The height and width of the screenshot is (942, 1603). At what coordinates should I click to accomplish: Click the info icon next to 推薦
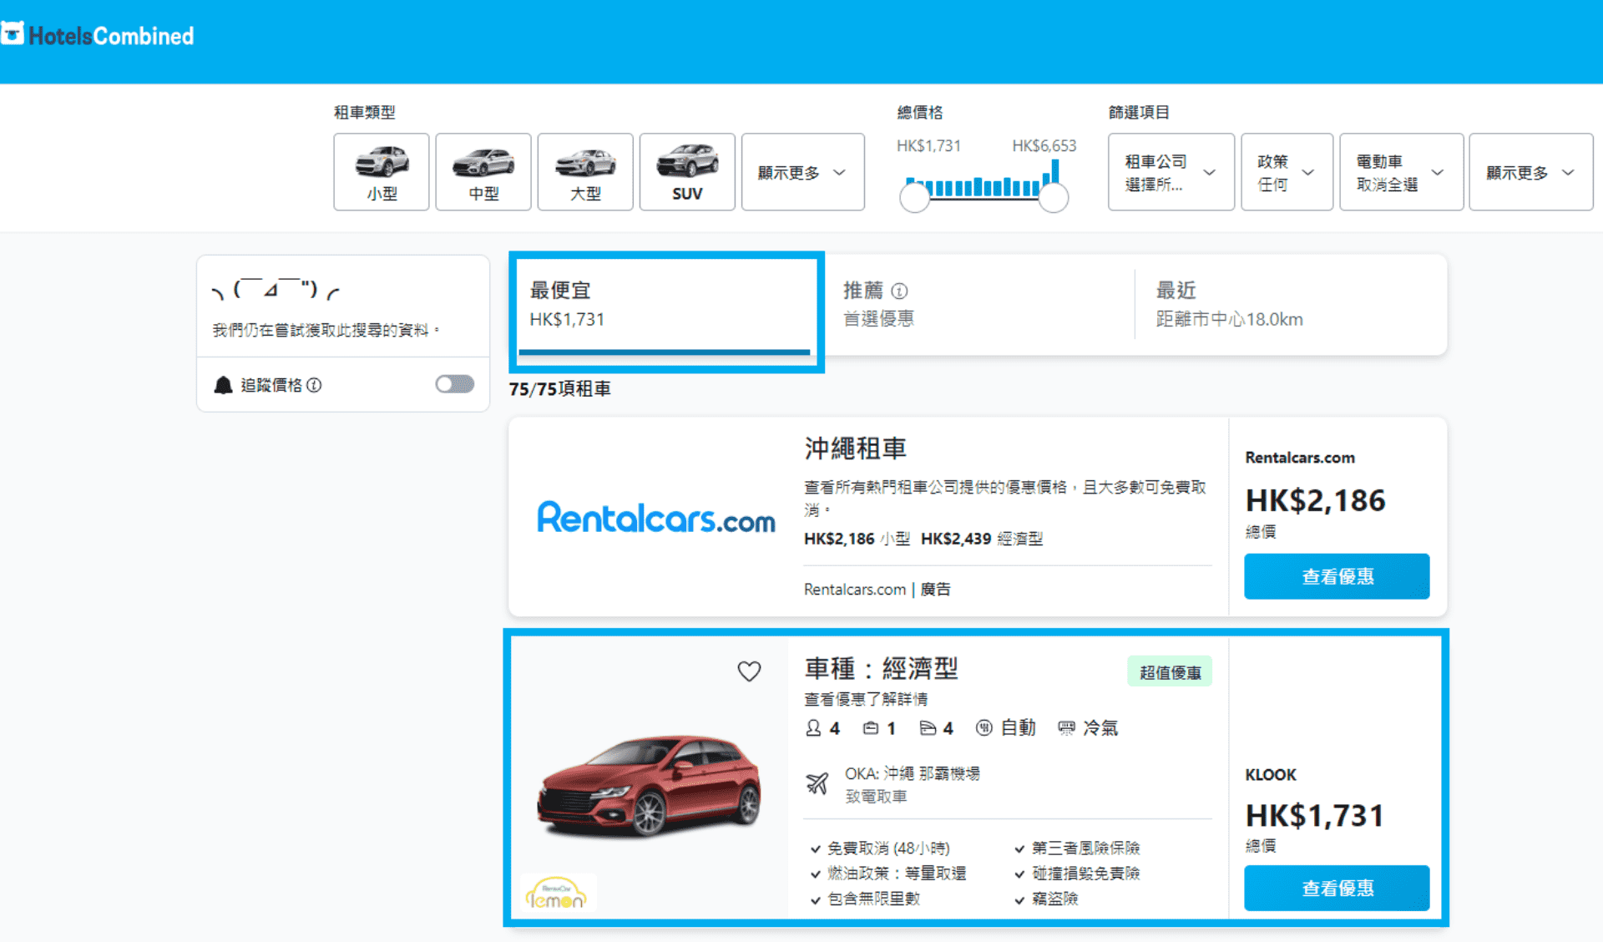pos(899,291)
